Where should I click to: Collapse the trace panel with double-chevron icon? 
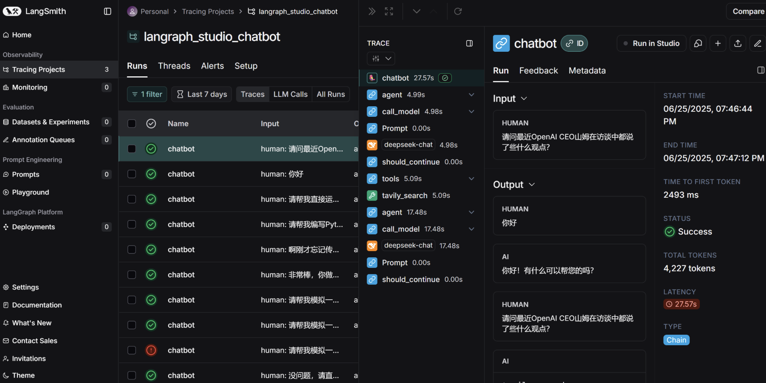coord(372,11)
